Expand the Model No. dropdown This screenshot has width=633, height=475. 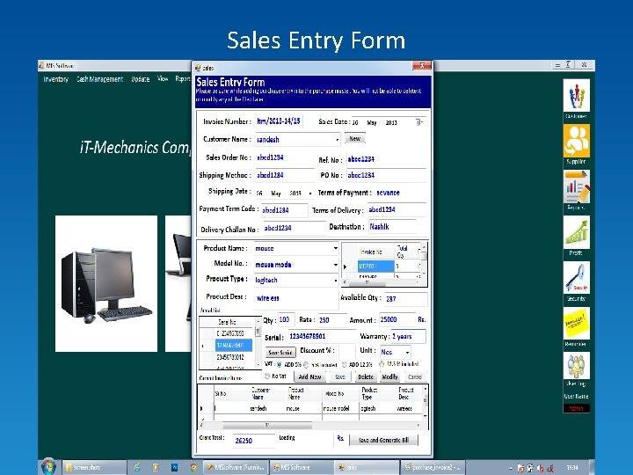click(x=336, y=265)
